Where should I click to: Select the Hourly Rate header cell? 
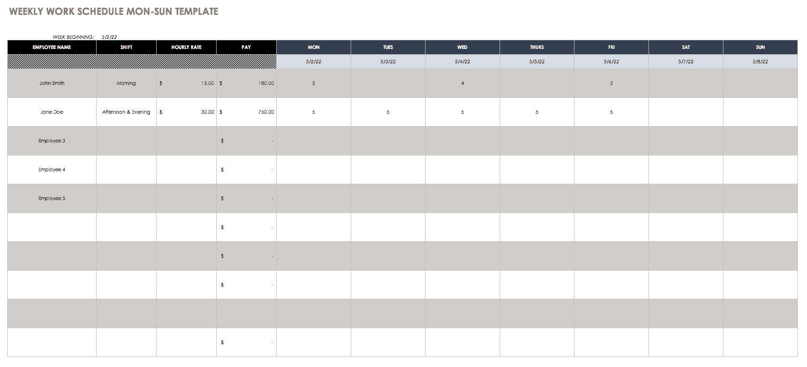click(186, 47)
